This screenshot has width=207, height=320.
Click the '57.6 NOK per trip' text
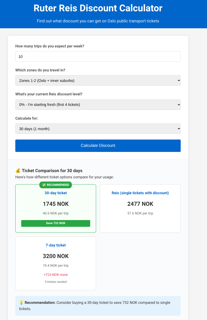140,213
